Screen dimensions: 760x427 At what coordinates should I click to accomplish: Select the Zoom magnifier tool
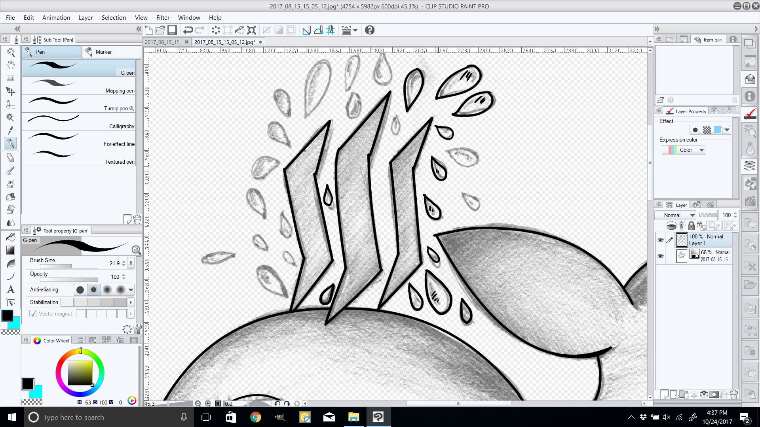(11, 52)
